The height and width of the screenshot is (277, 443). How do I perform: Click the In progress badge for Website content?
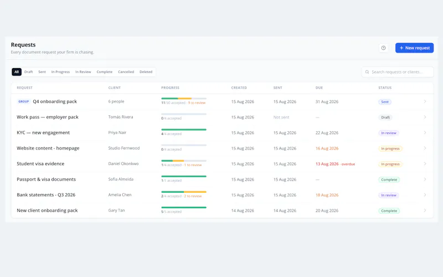pyautogui.click(x=390, y=148)
